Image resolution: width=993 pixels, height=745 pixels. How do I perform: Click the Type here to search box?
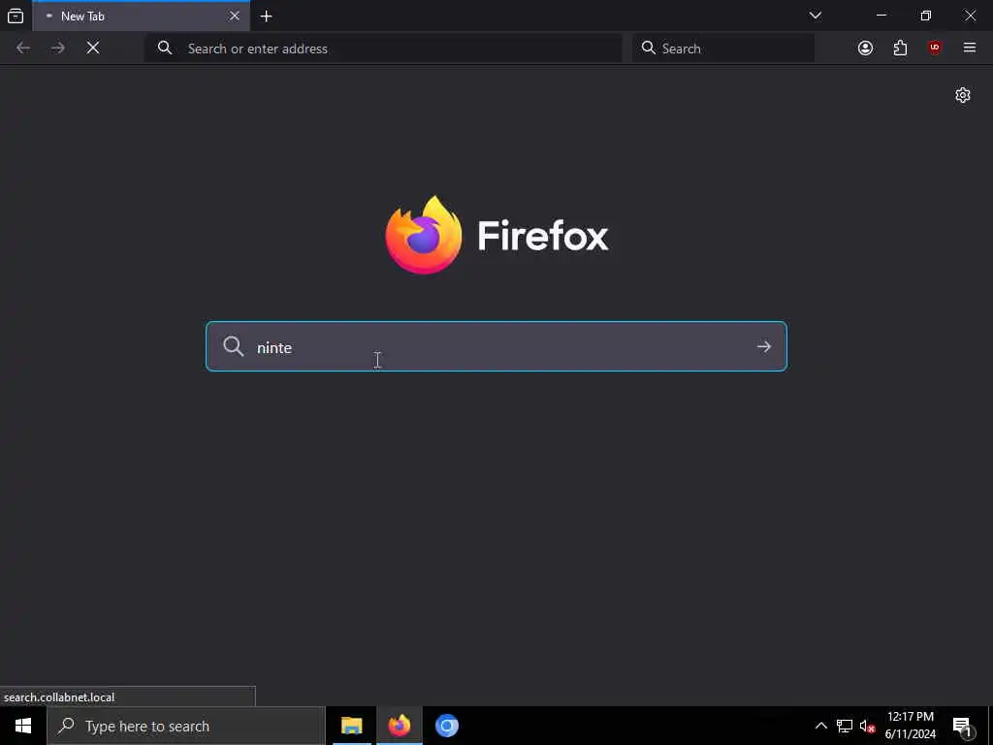coord(186,726)
